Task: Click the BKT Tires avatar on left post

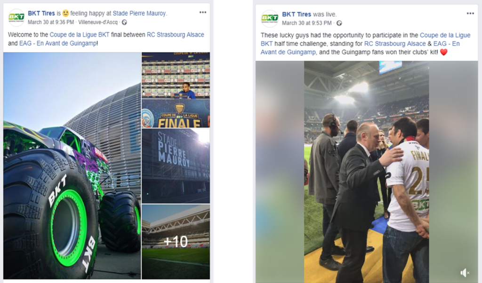Action: click(16, 17)
